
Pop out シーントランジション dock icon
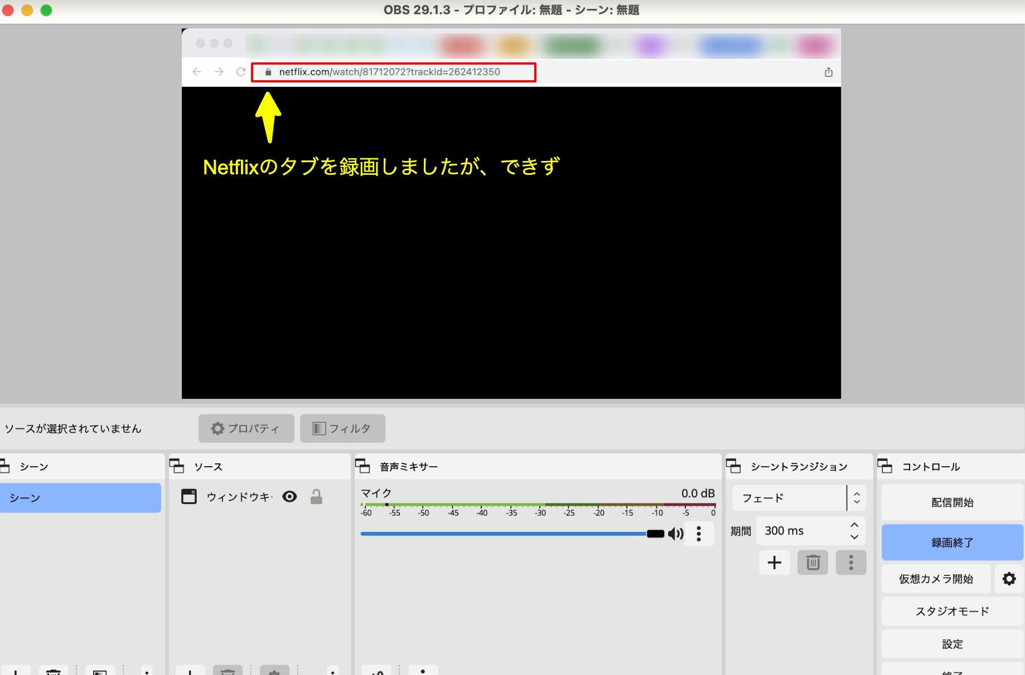[x=733, y=466]
